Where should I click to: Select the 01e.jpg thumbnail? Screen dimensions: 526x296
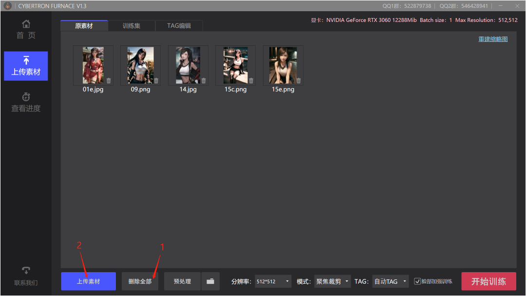click(93, 65)
